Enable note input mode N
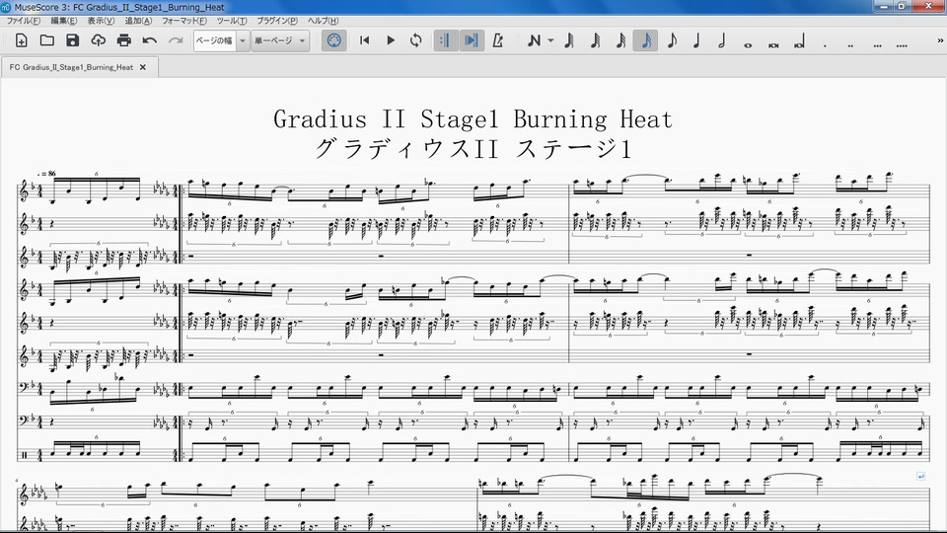947x533 pixels. (534, 40)
